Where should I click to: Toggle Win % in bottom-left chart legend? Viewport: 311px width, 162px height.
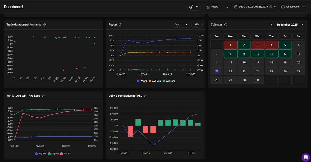pos(65,154)
